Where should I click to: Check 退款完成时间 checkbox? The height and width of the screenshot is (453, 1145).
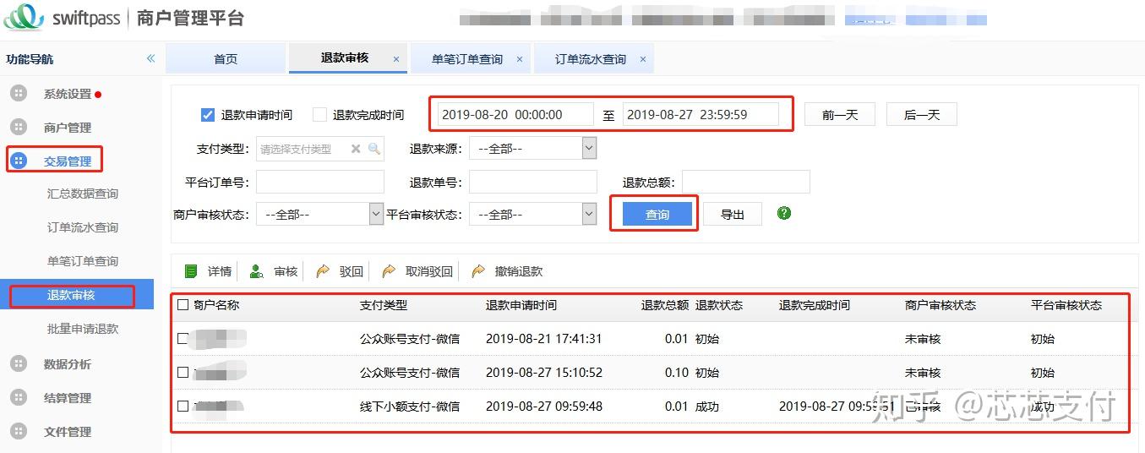(319, 115)
